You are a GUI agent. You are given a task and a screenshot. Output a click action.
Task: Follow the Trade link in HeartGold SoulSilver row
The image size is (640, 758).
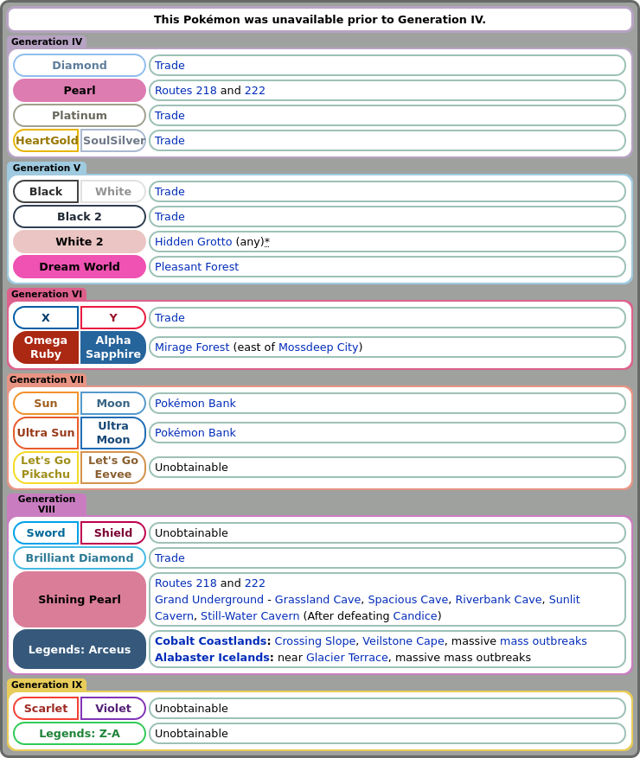(x=170, y=141)
